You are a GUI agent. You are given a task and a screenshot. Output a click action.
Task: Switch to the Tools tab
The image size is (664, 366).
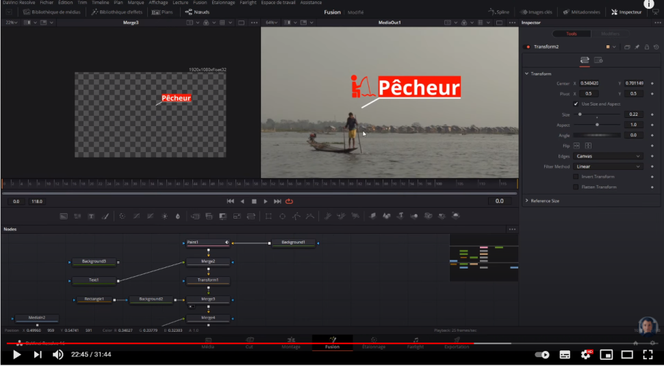572,34
